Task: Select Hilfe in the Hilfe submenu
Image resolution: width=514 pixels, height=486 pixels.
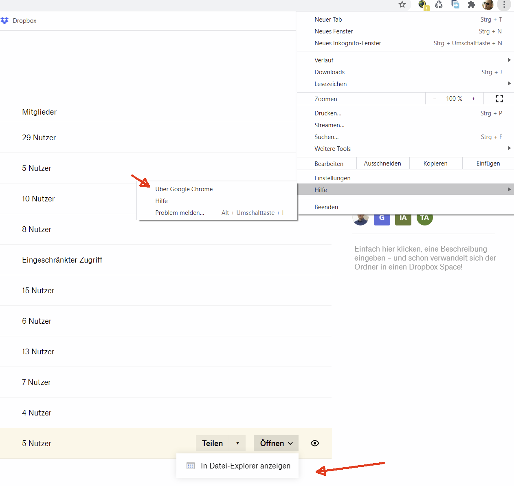Action: (x=217, y=201)
